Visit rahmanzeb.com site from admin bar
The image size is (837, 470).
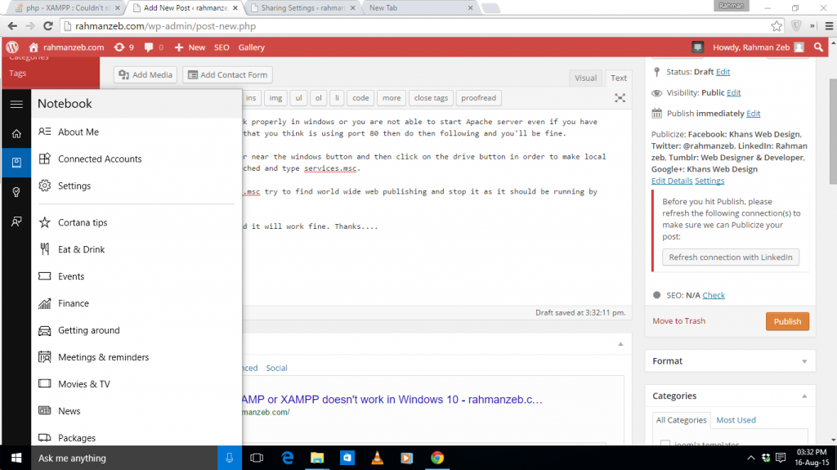67,47
